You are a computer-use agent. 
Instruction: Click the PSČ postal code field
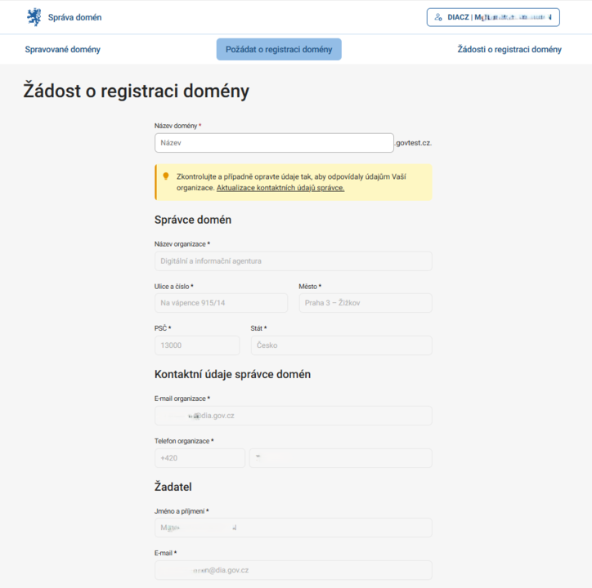tap(197, 345)
